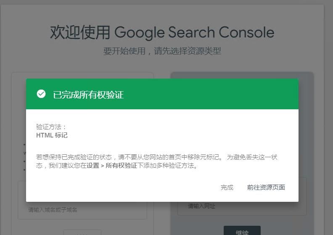This screenshot has height=235, width=333.
Task: Click the green verification checkmark icon
Action: coord(41,94)
